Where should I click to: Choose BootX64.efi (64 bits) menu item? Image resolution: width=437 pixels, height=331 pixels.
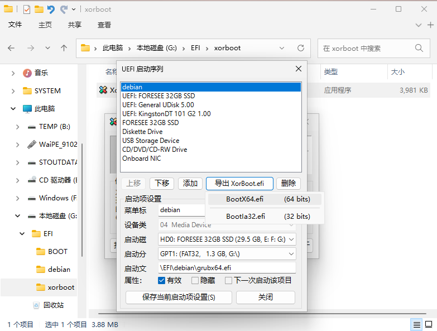click(265, 199)
